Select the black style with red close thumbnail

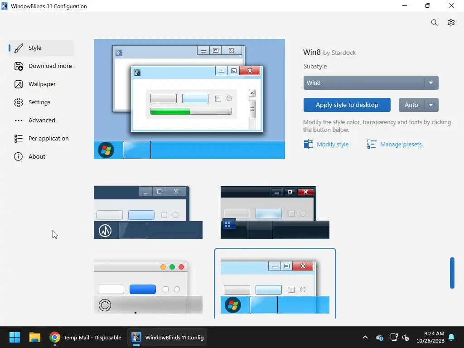275,212
